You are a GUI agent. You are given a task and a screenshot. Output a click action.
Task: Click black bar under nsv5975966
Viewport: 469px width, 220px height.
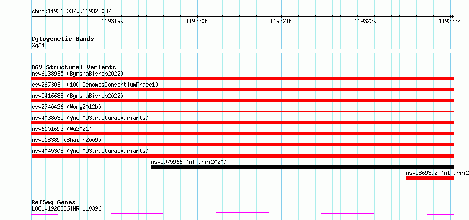302,167
